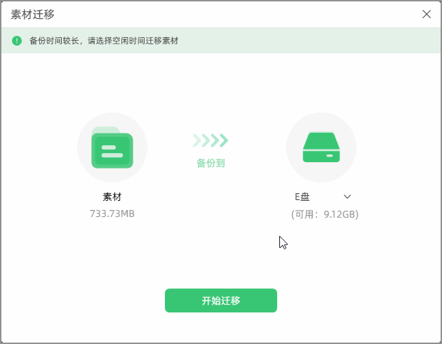The height and width of the screenshot is (344, 442).
Task: Click the 备份时间较长 notice text
Action: [104, 41]
